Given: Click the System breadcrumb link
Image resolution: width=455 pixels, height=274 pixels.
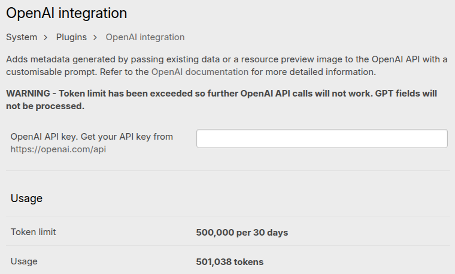Looking at the screenshot, I should pos(22,37).
